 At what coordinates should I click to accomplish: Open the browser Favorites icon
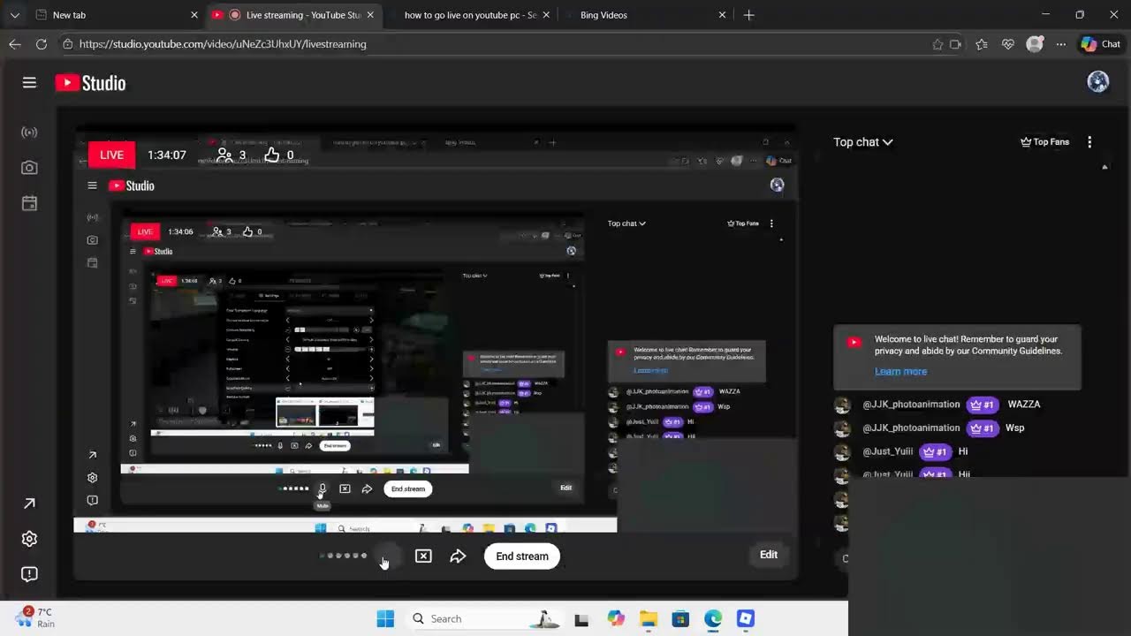coord(982,44)
